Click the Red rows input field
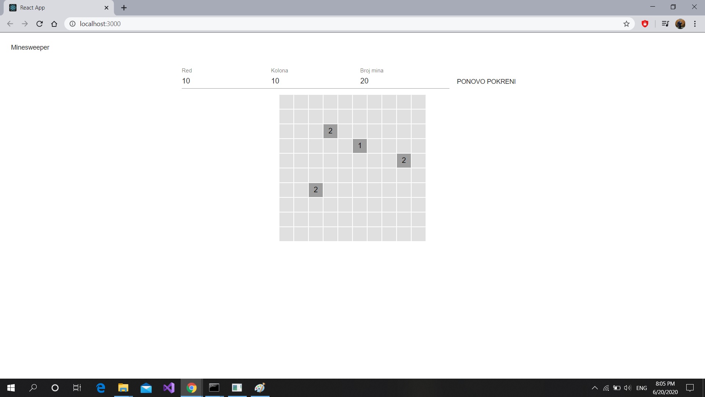Viewport: 705px width, 397px height. [226, 81]
